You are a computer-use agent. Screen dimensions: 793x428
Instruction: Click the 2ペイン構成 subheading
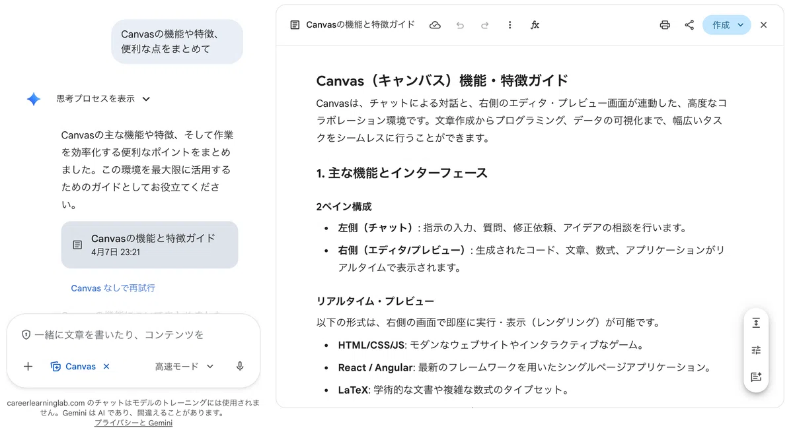344,206
